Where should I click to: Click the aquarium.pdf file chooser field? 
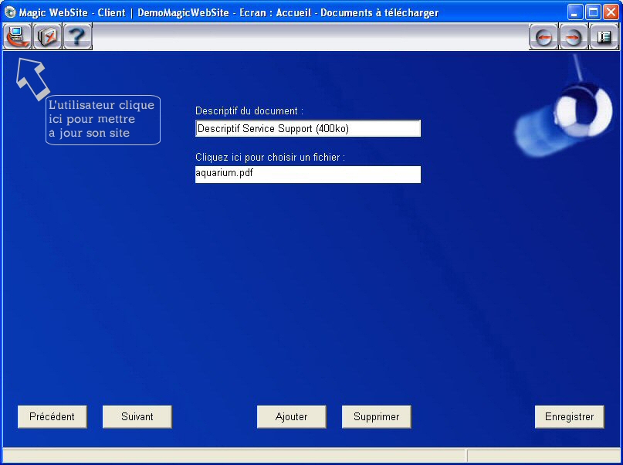(307, 174)
